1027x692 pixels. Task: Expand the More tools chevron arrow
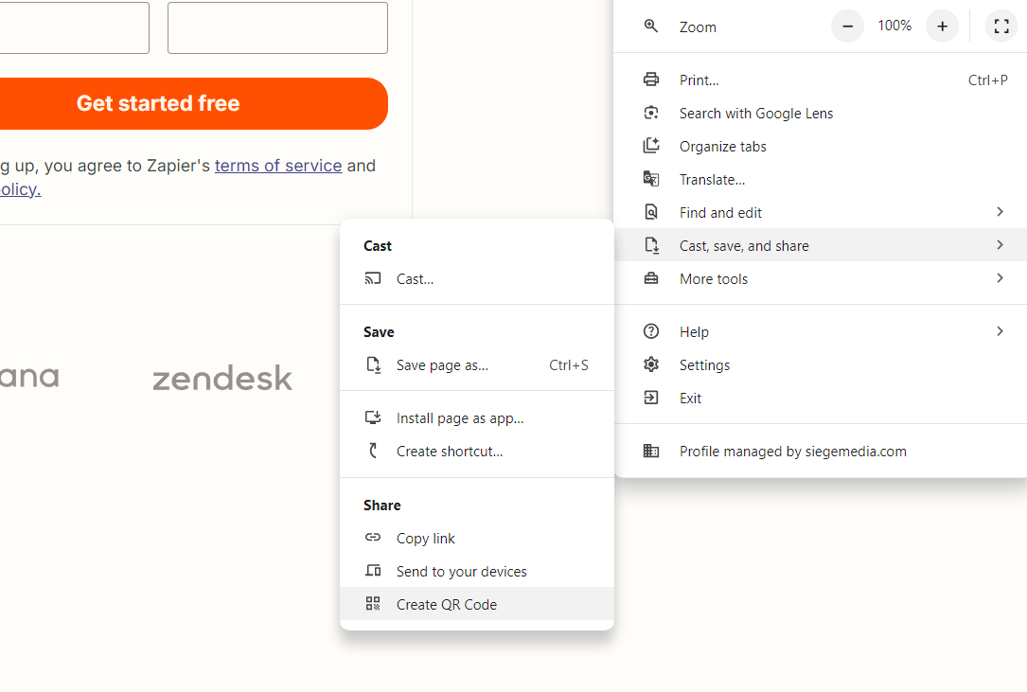(1000, 278)
